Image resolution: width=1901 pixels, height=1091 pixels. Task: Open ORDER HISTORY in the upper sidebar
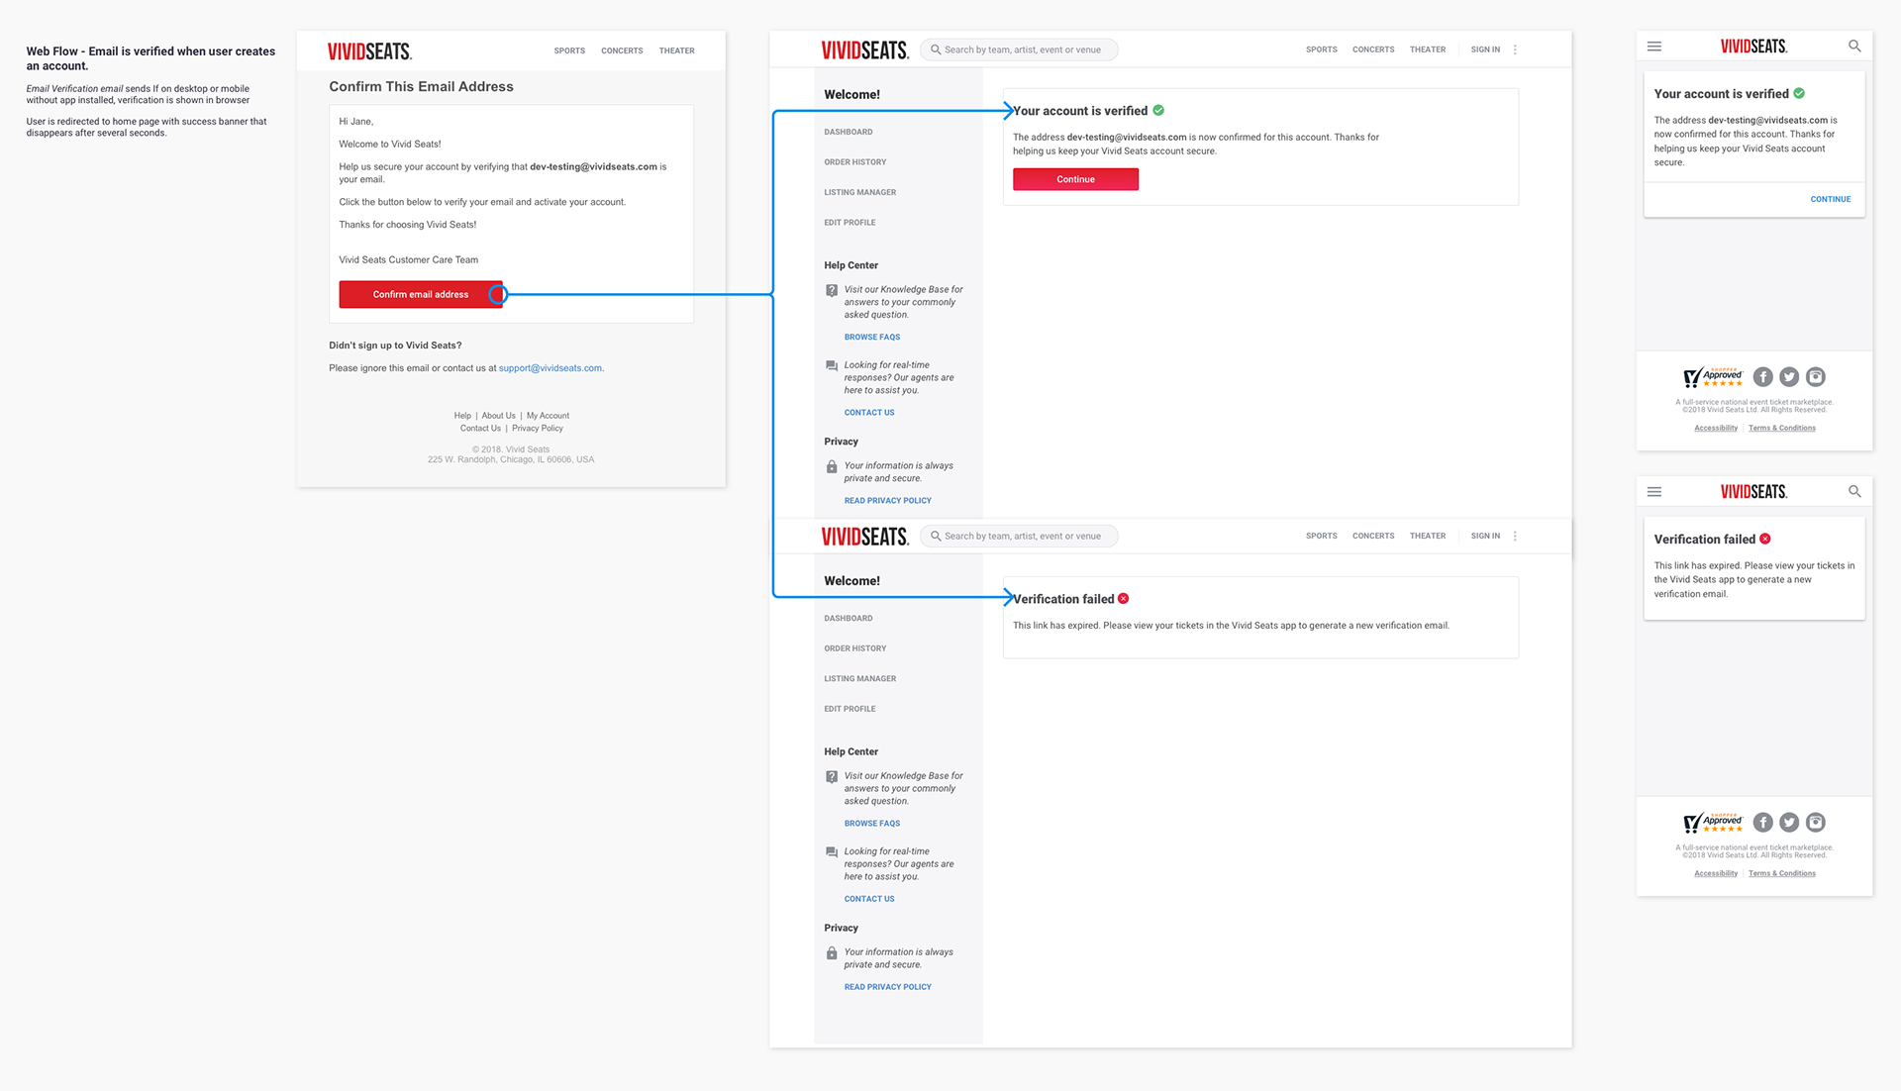pos(855,162)
